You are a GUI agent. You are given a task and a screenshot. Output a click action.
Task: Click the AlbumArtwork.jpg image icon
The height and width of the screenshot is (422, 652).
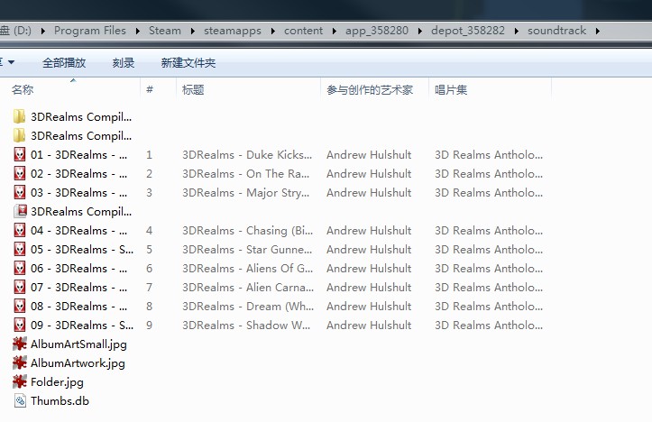(20, 363)
